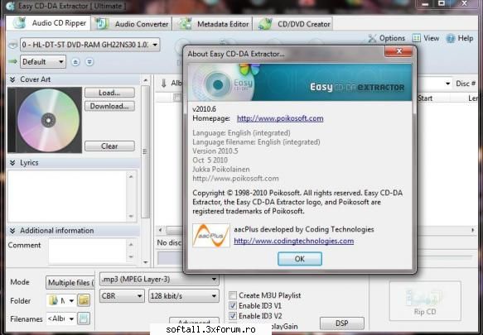Open the .mp3 (MPEG Layer-3) format dropdown
The image size is (483, 335).
159,280
